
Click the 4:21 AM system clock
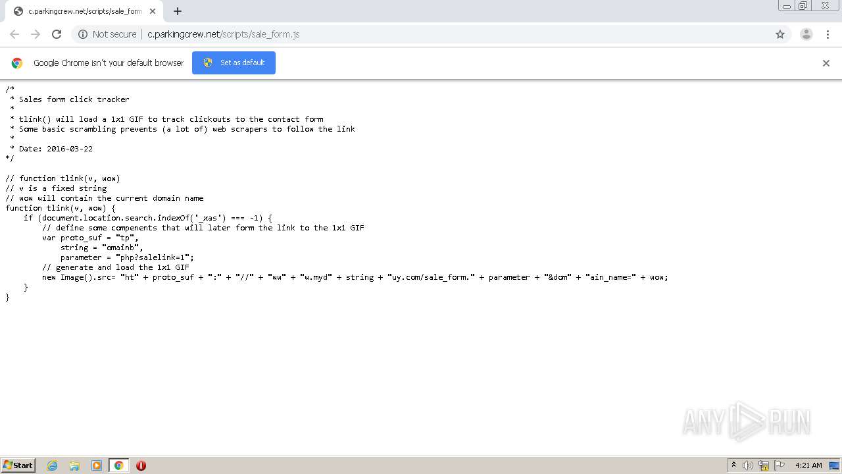pyautogui.click(x=808, y=465)
